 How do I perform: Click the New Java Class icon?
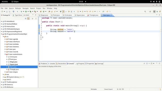(44, 12)
